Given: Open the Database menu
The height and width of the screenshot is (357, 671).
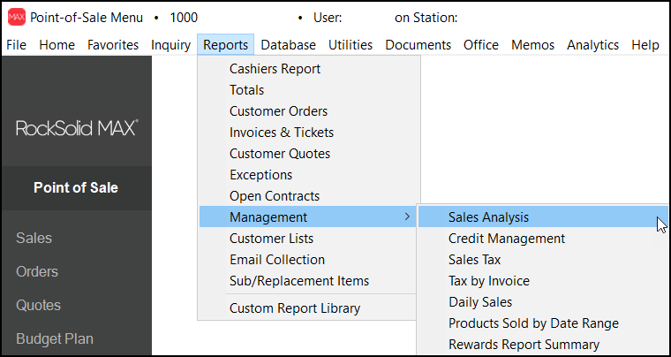Looking at the screenshot, I should (289, 45).
